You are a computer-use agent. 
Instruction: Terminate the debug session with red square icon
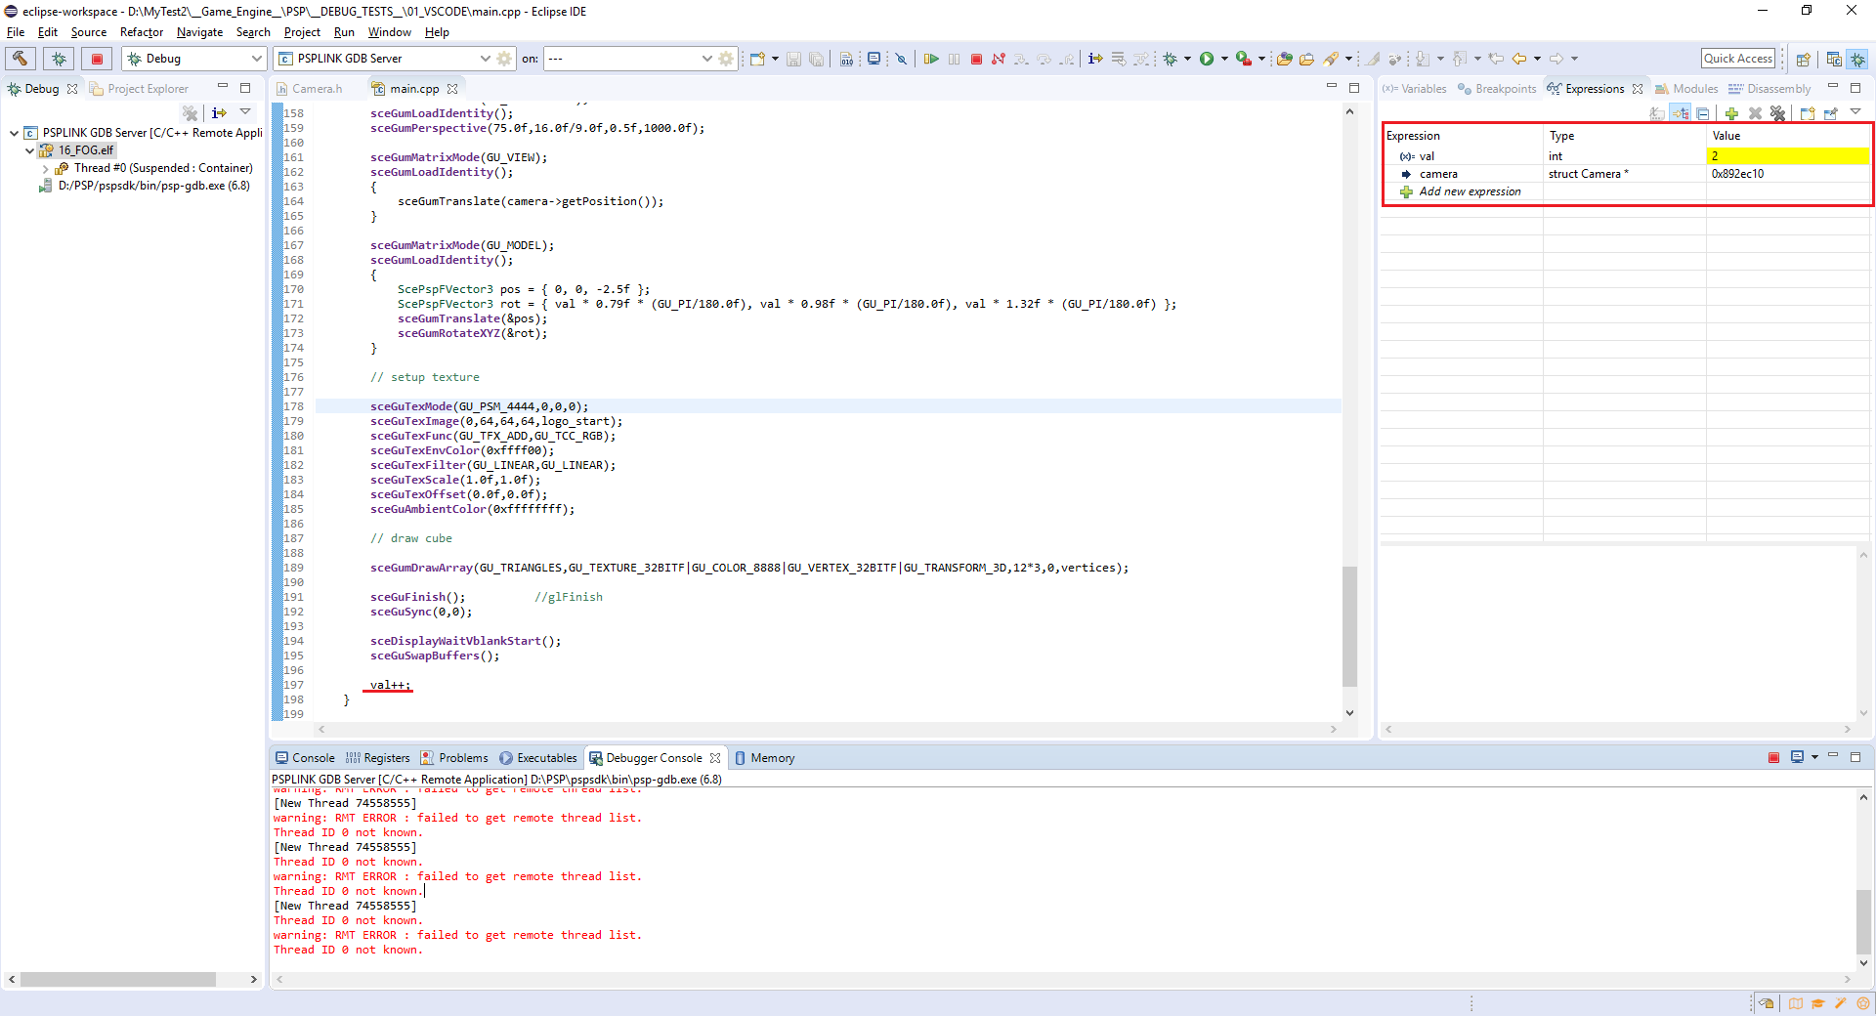977,59
